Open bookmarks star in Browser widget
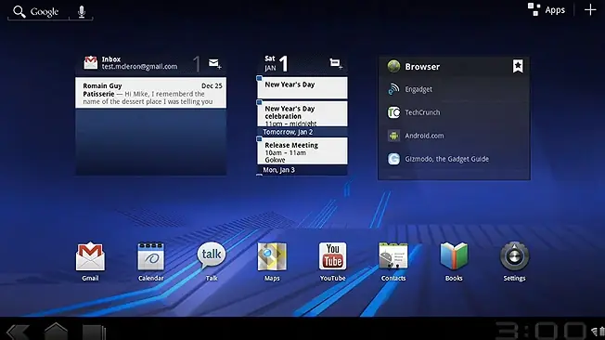605x340 pixels. click(518, 66)
